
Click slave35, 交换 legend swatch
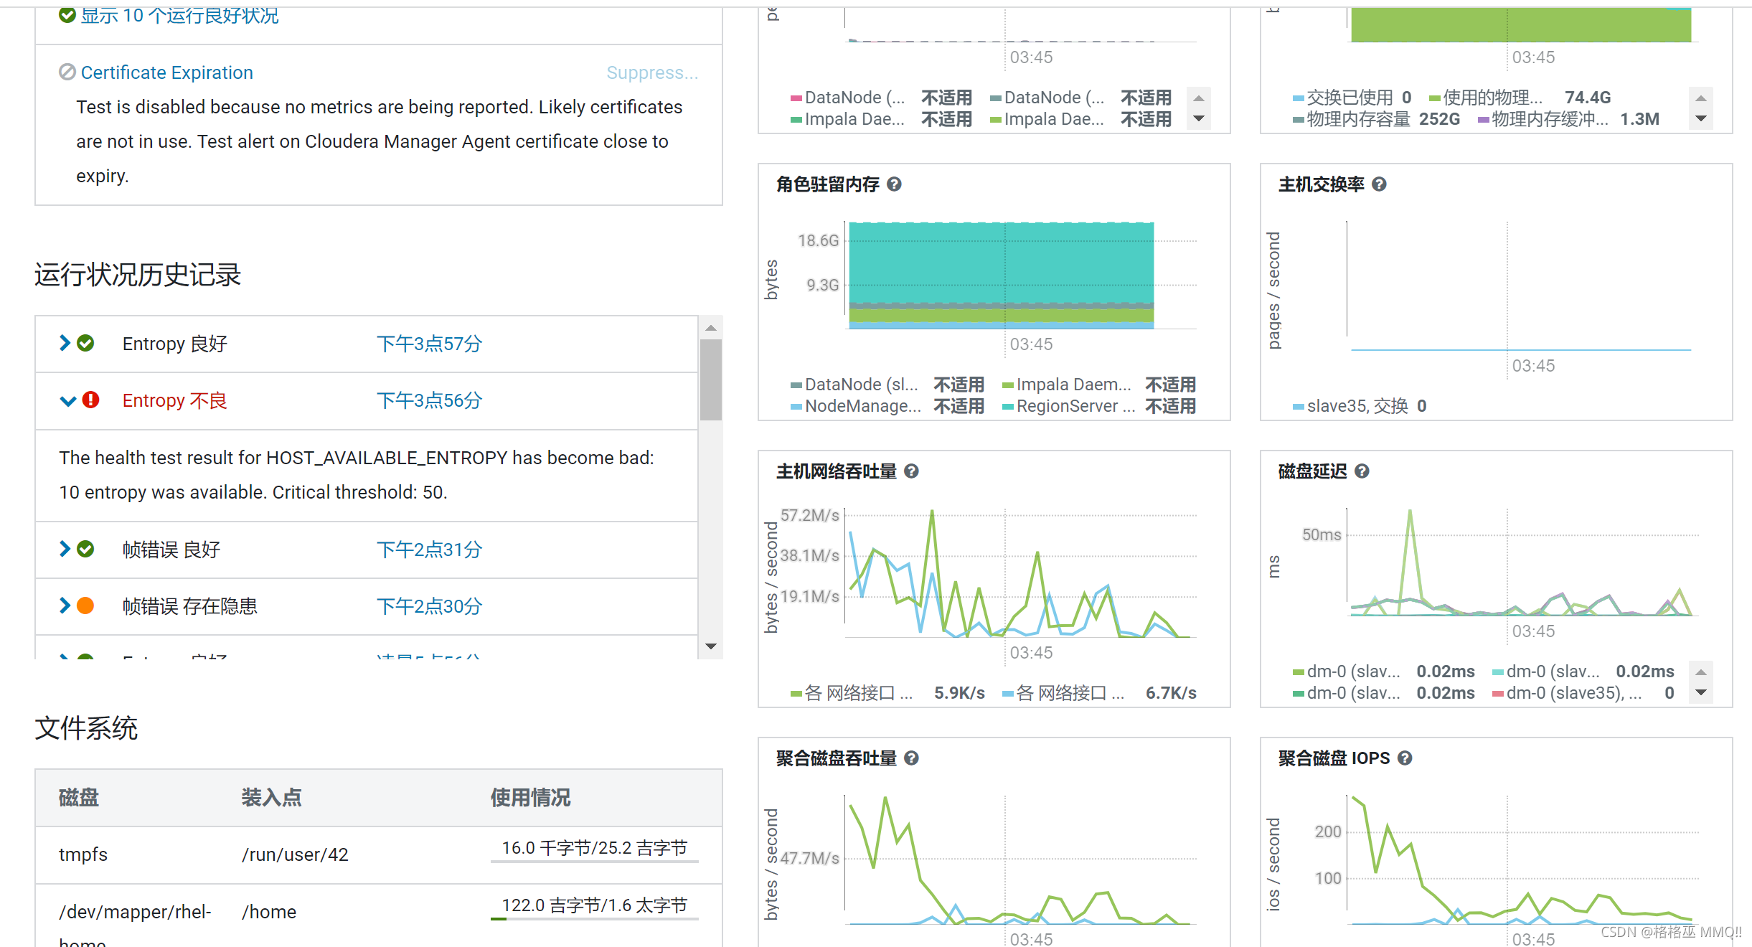coord(1298,407)
